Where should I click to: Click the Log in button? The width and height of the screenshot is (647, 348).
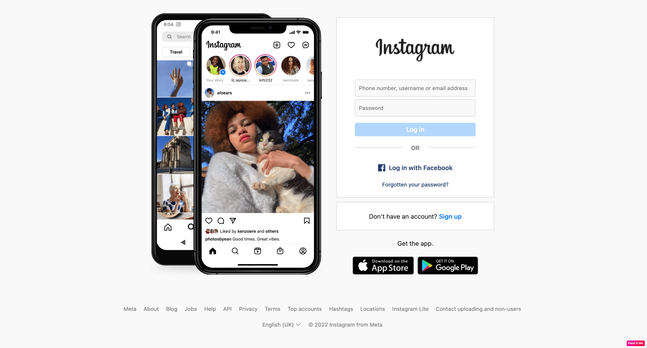pyautogui.click(x=415, y=130)
